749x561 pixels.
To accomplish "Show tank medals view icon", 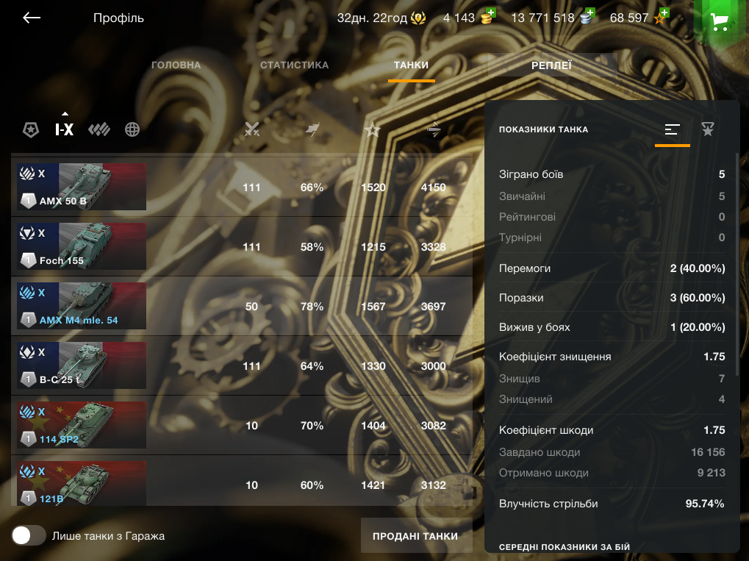I will [707, 129].
